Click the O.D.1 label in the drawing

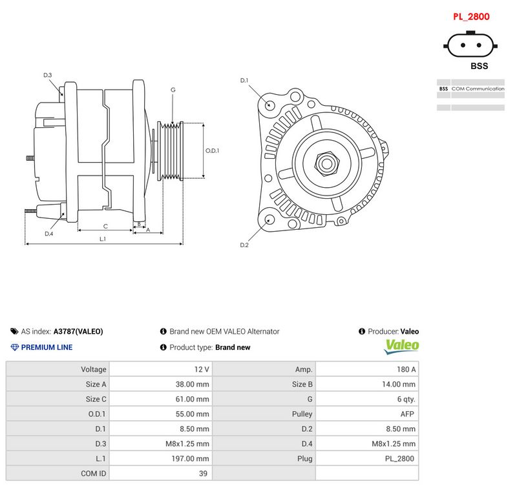(213, 150)
